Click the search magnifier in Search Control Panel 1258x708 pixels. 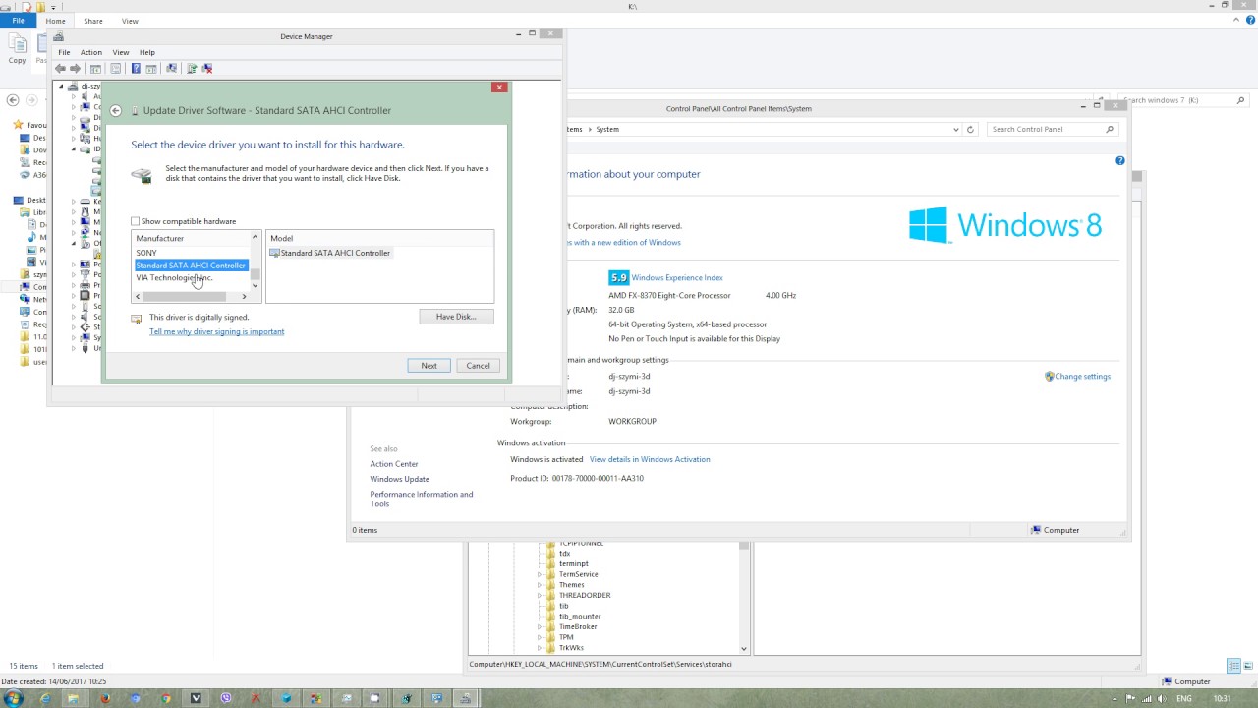1110,129
